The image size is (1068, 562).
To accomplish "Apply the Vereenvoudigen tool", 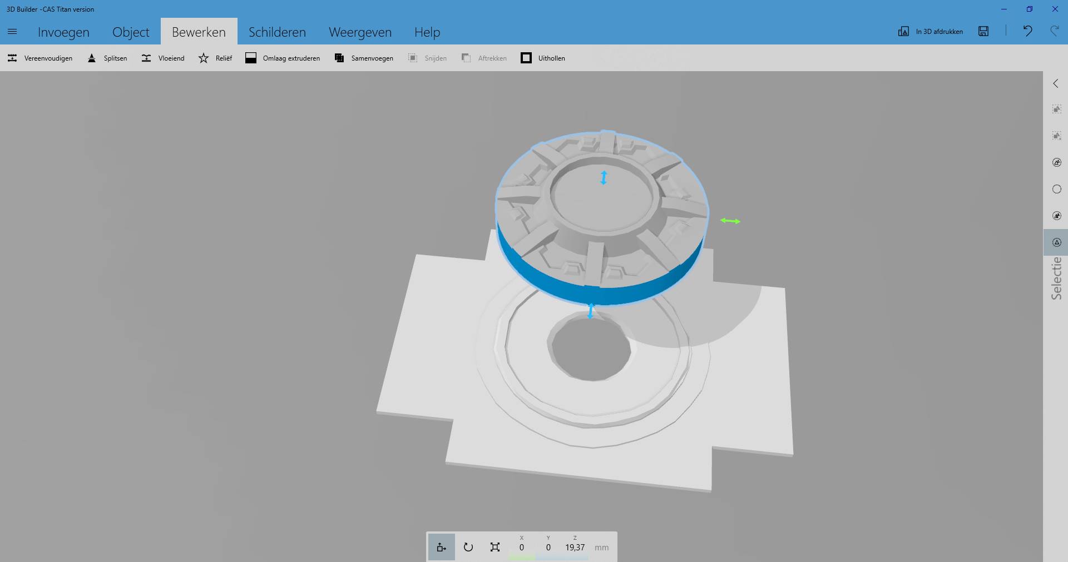I will click(40, 58).
